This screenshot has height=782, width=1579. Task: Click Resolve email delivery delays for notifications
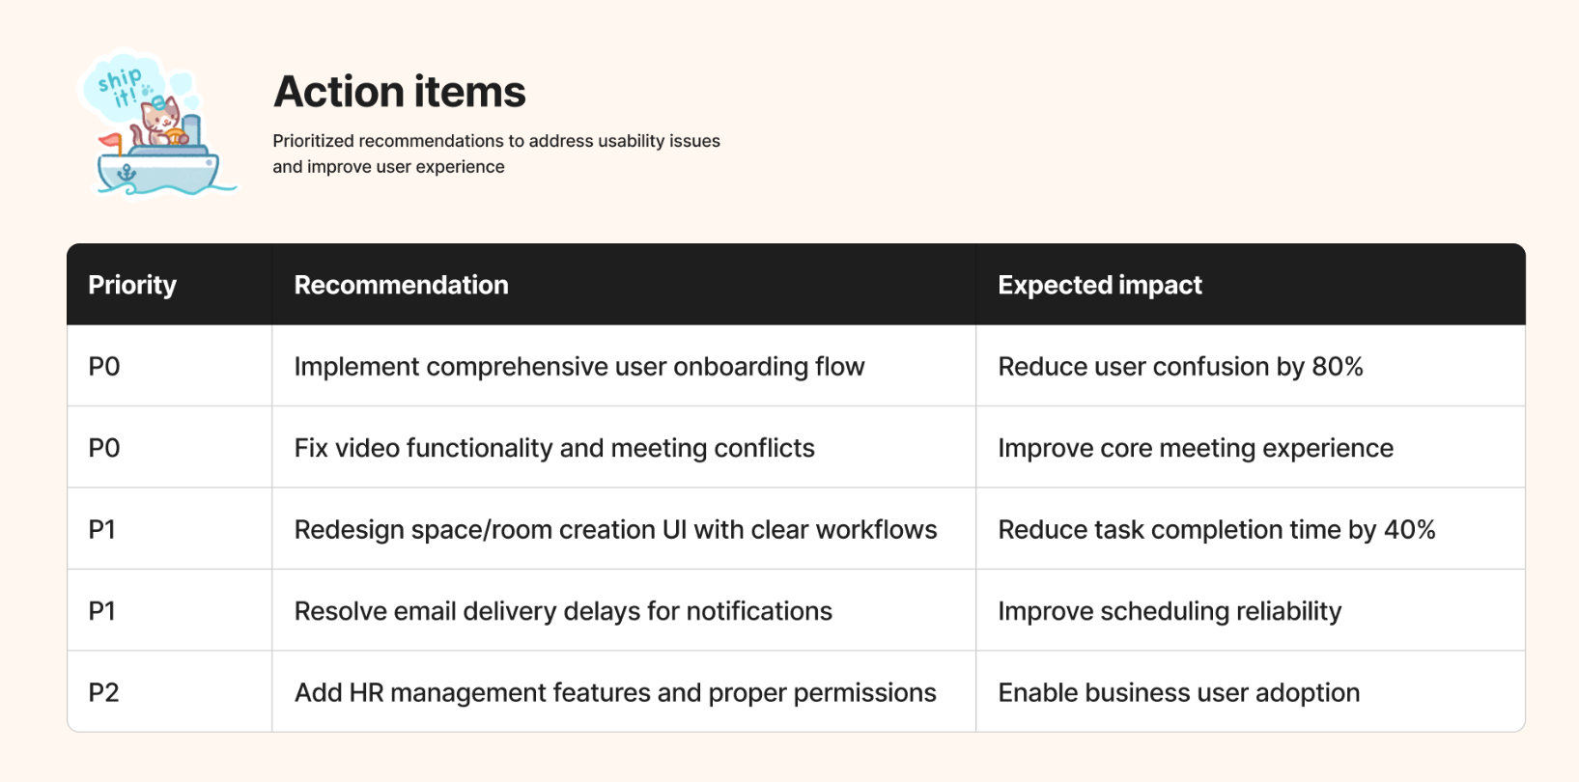[x=563, y=611]
